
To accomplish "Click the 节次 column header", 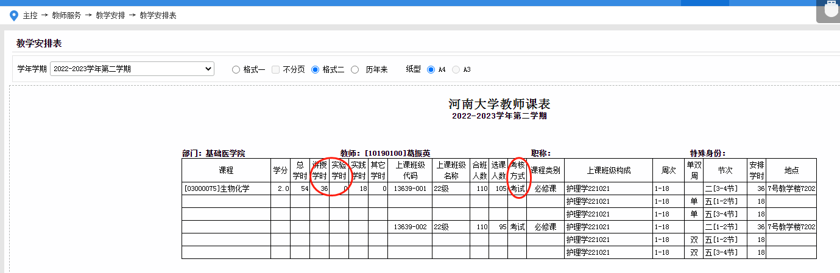I will point(725,170).
